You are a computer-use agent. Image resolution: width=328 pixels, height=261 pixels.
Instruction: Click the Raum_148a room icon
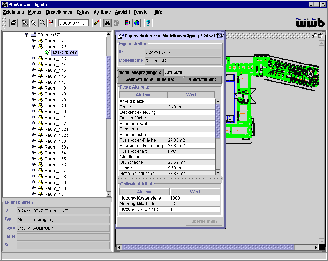(41, 94)
